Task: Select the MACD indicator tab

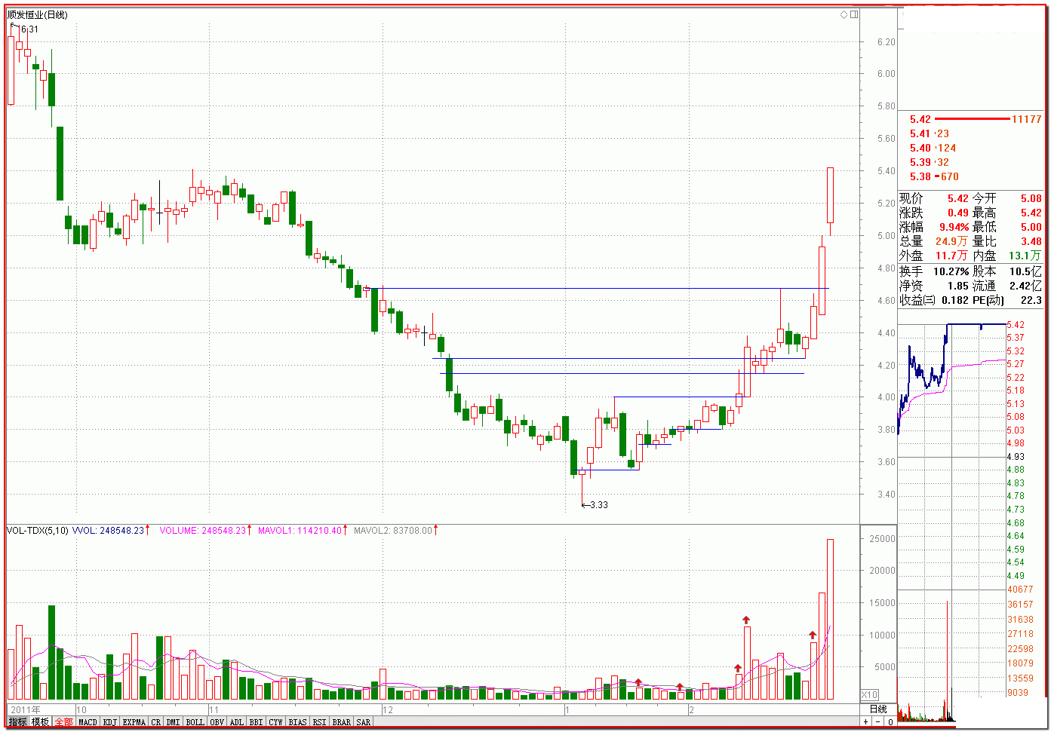Action: 88,722
